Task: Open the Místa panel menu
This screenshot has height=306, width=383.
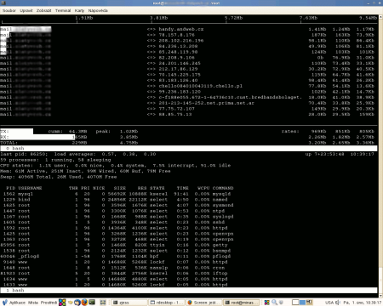Action: [x=33, y=303]
